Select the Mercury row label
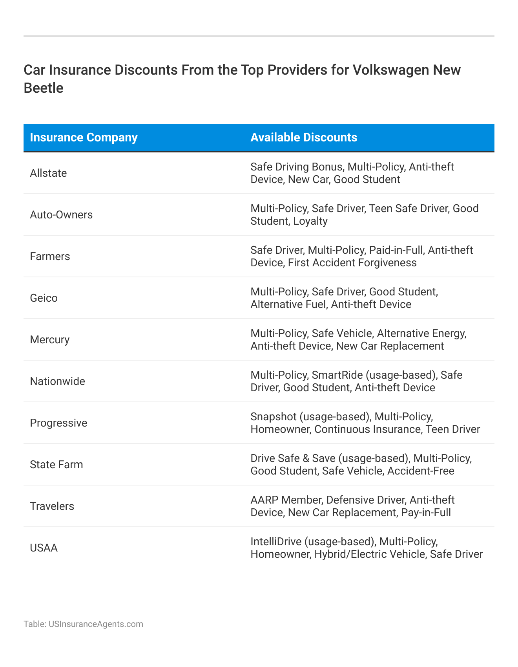The width and height of the screenshot is (518, 667). 49,340
